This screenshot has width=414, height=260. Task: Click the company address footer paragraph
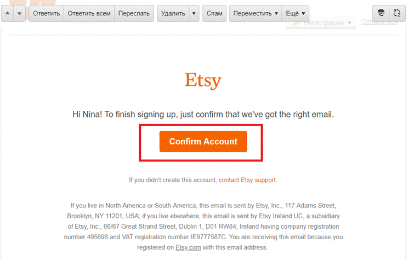(x=203, y=227)
